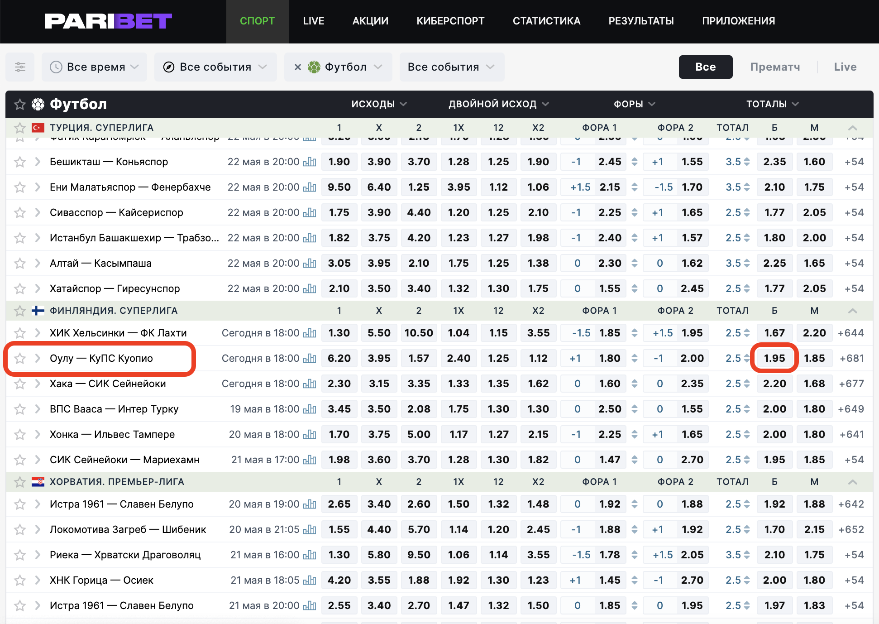The height and width of the screenshot is (624, 879).
Task: Open +681 markets for Оулу — КуПС Куопио
Action: 852,358
